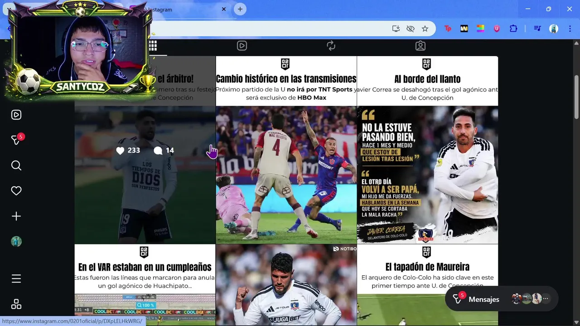
Task: Open the media control playlist icon
Action: click(537, 29)
